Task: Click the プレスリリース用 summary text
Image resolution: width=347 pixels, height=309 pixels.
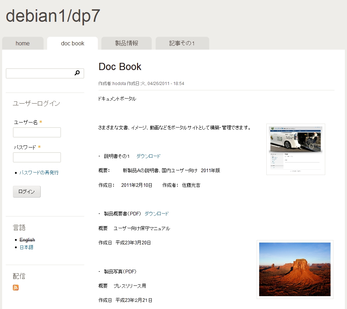Action: pos(130,286)
